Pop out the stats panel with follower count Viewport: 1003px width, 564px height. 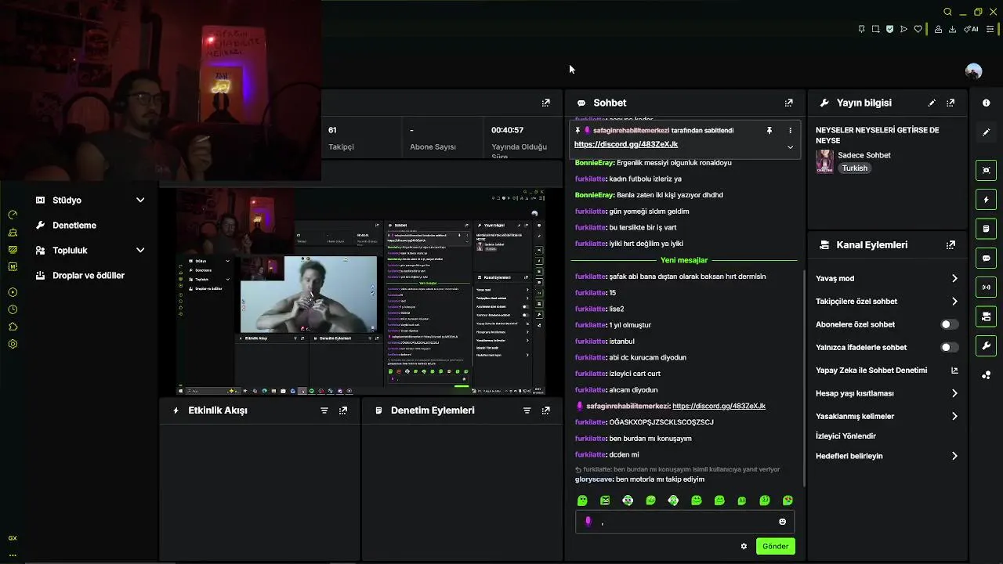(546, 103)
